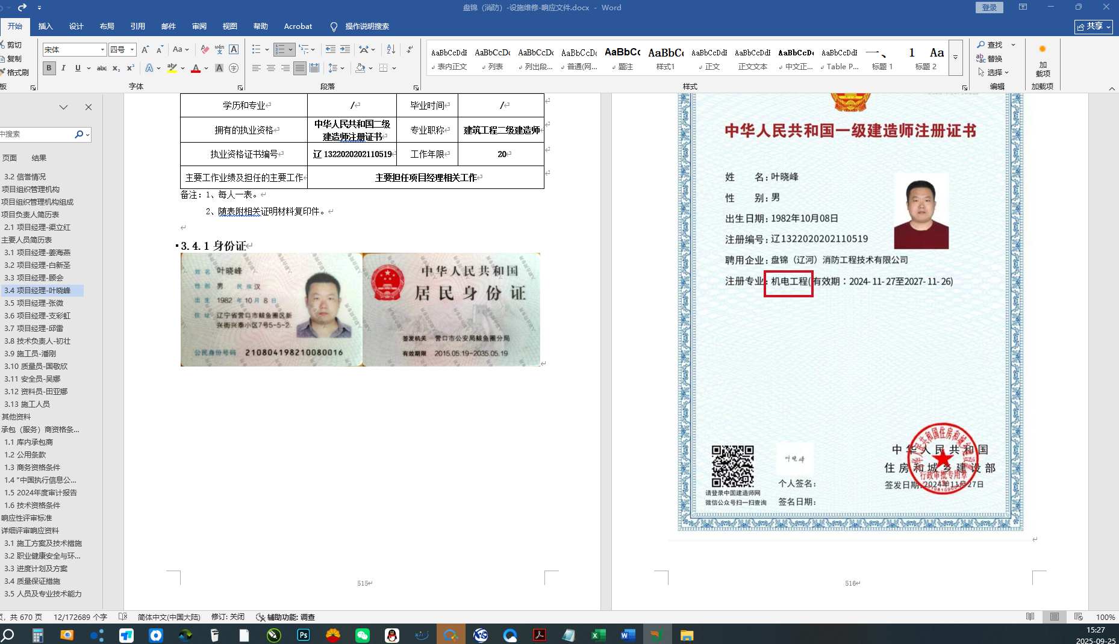The image size is (1119, 644).
Task: Open the QQ penguin taskbar icon
Action: (392, 635)
